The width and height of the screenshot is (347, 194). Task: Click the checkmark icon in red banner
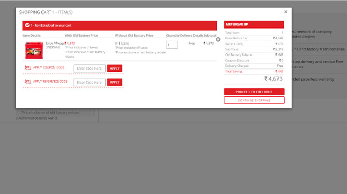point(27,25)
